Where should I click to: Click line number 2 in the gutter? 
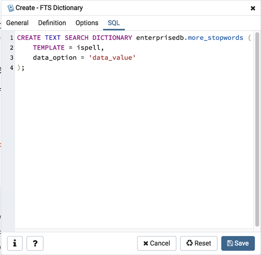click(x=12, y=48)
